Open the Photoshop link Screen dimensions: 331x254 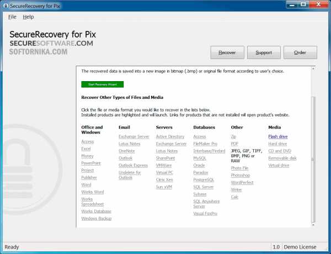(241, 175)
